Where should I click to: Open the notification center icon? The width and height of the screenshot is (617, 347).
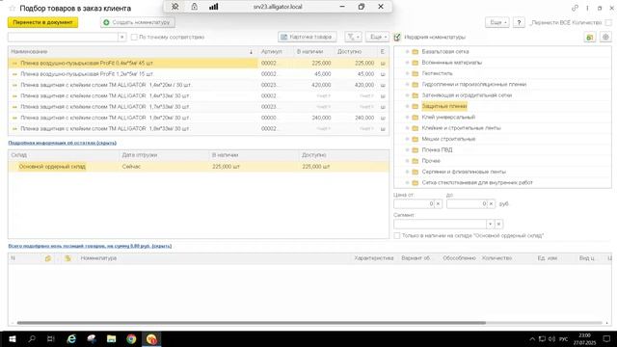tap(606, 339)
